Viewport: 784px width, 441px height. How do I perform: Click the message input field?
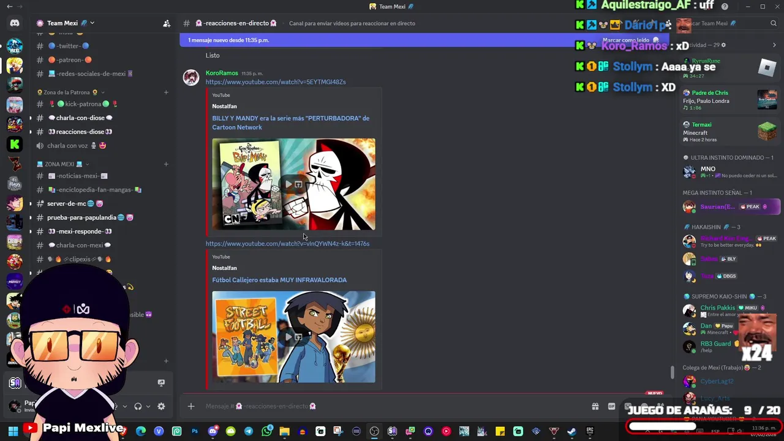click(392, 406)
